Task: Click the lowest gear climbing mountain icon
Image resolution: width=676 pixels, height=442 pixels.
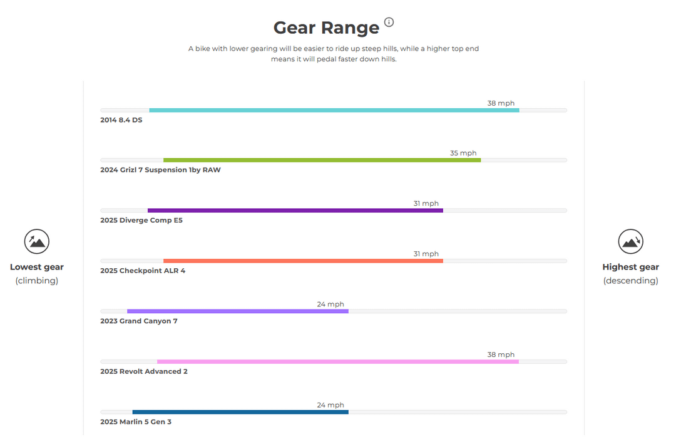Action: point(37,241)
